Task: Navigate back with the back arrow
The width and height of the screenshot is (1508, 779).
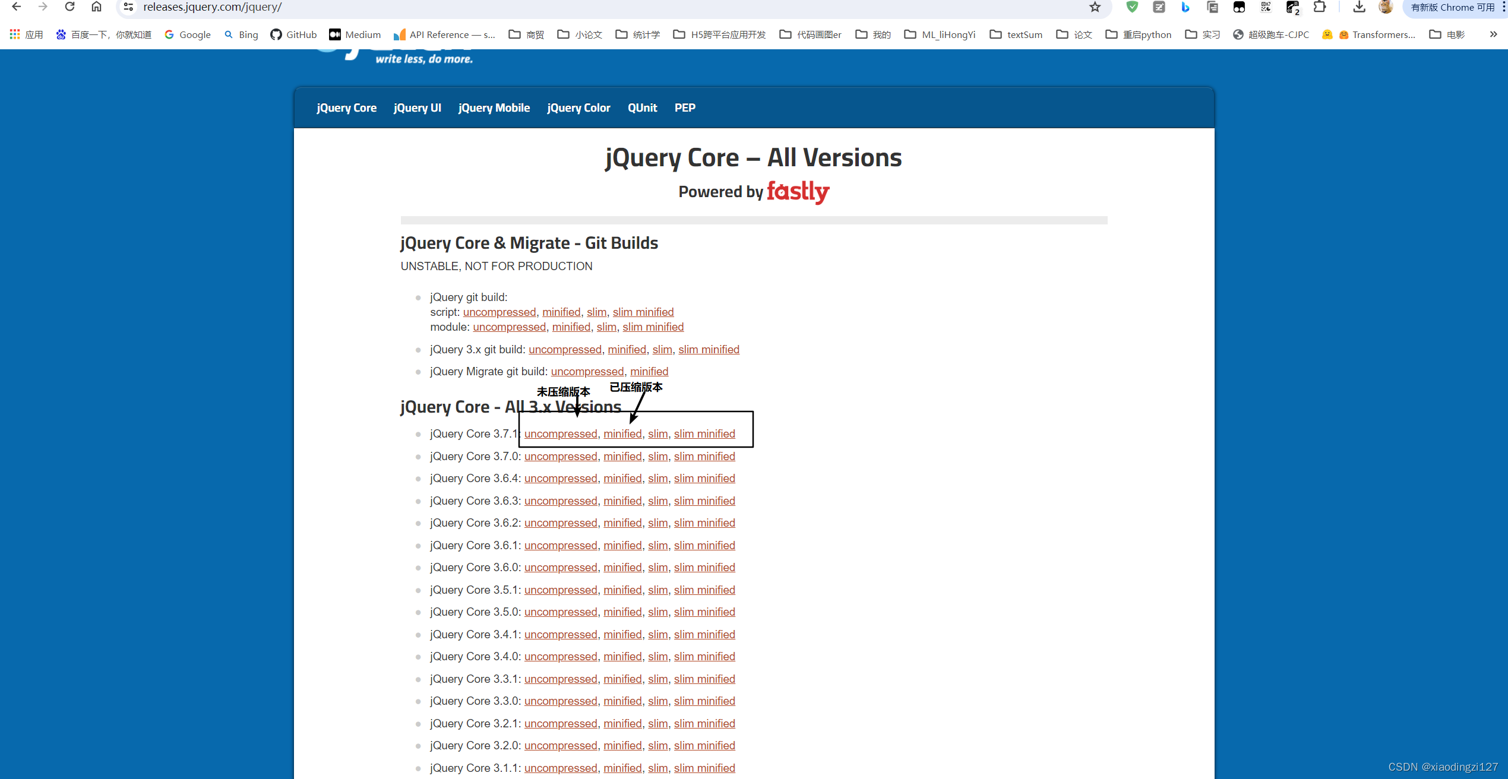Action: [16, 7]
